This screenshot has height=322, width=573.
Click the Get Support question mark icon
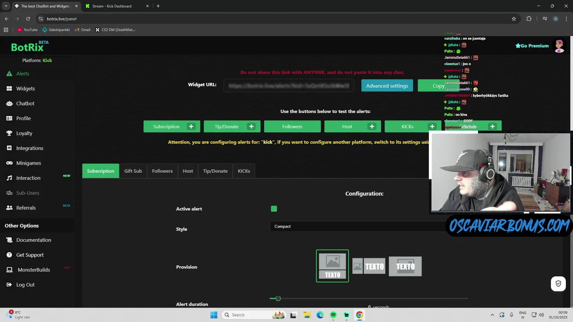tap(9, 255)
